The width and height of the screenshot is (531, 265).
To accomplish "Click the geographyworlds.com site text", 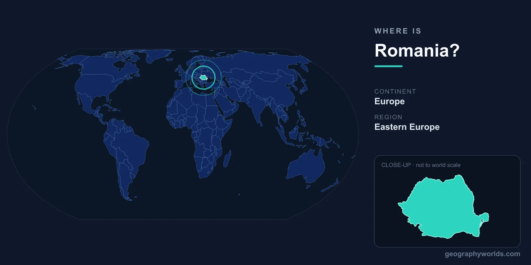I will pyautogui.click(x=483, y=254).
